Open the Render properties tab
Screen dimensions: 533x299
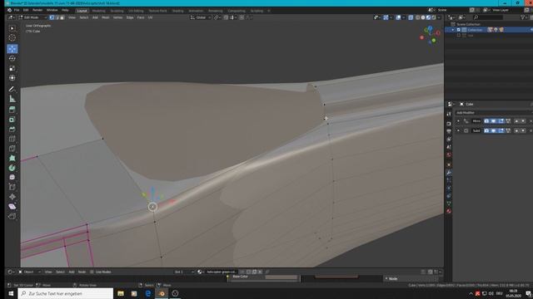click(449, 124)
